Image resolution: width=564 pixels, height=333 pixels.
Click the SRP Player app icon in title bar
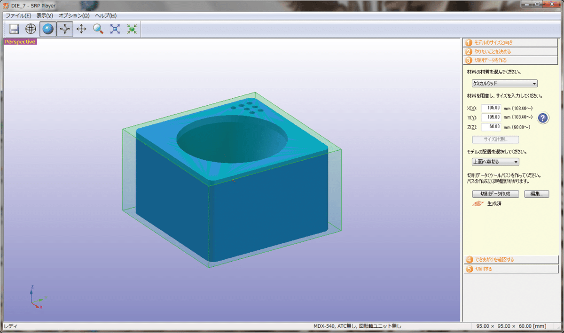6,5
